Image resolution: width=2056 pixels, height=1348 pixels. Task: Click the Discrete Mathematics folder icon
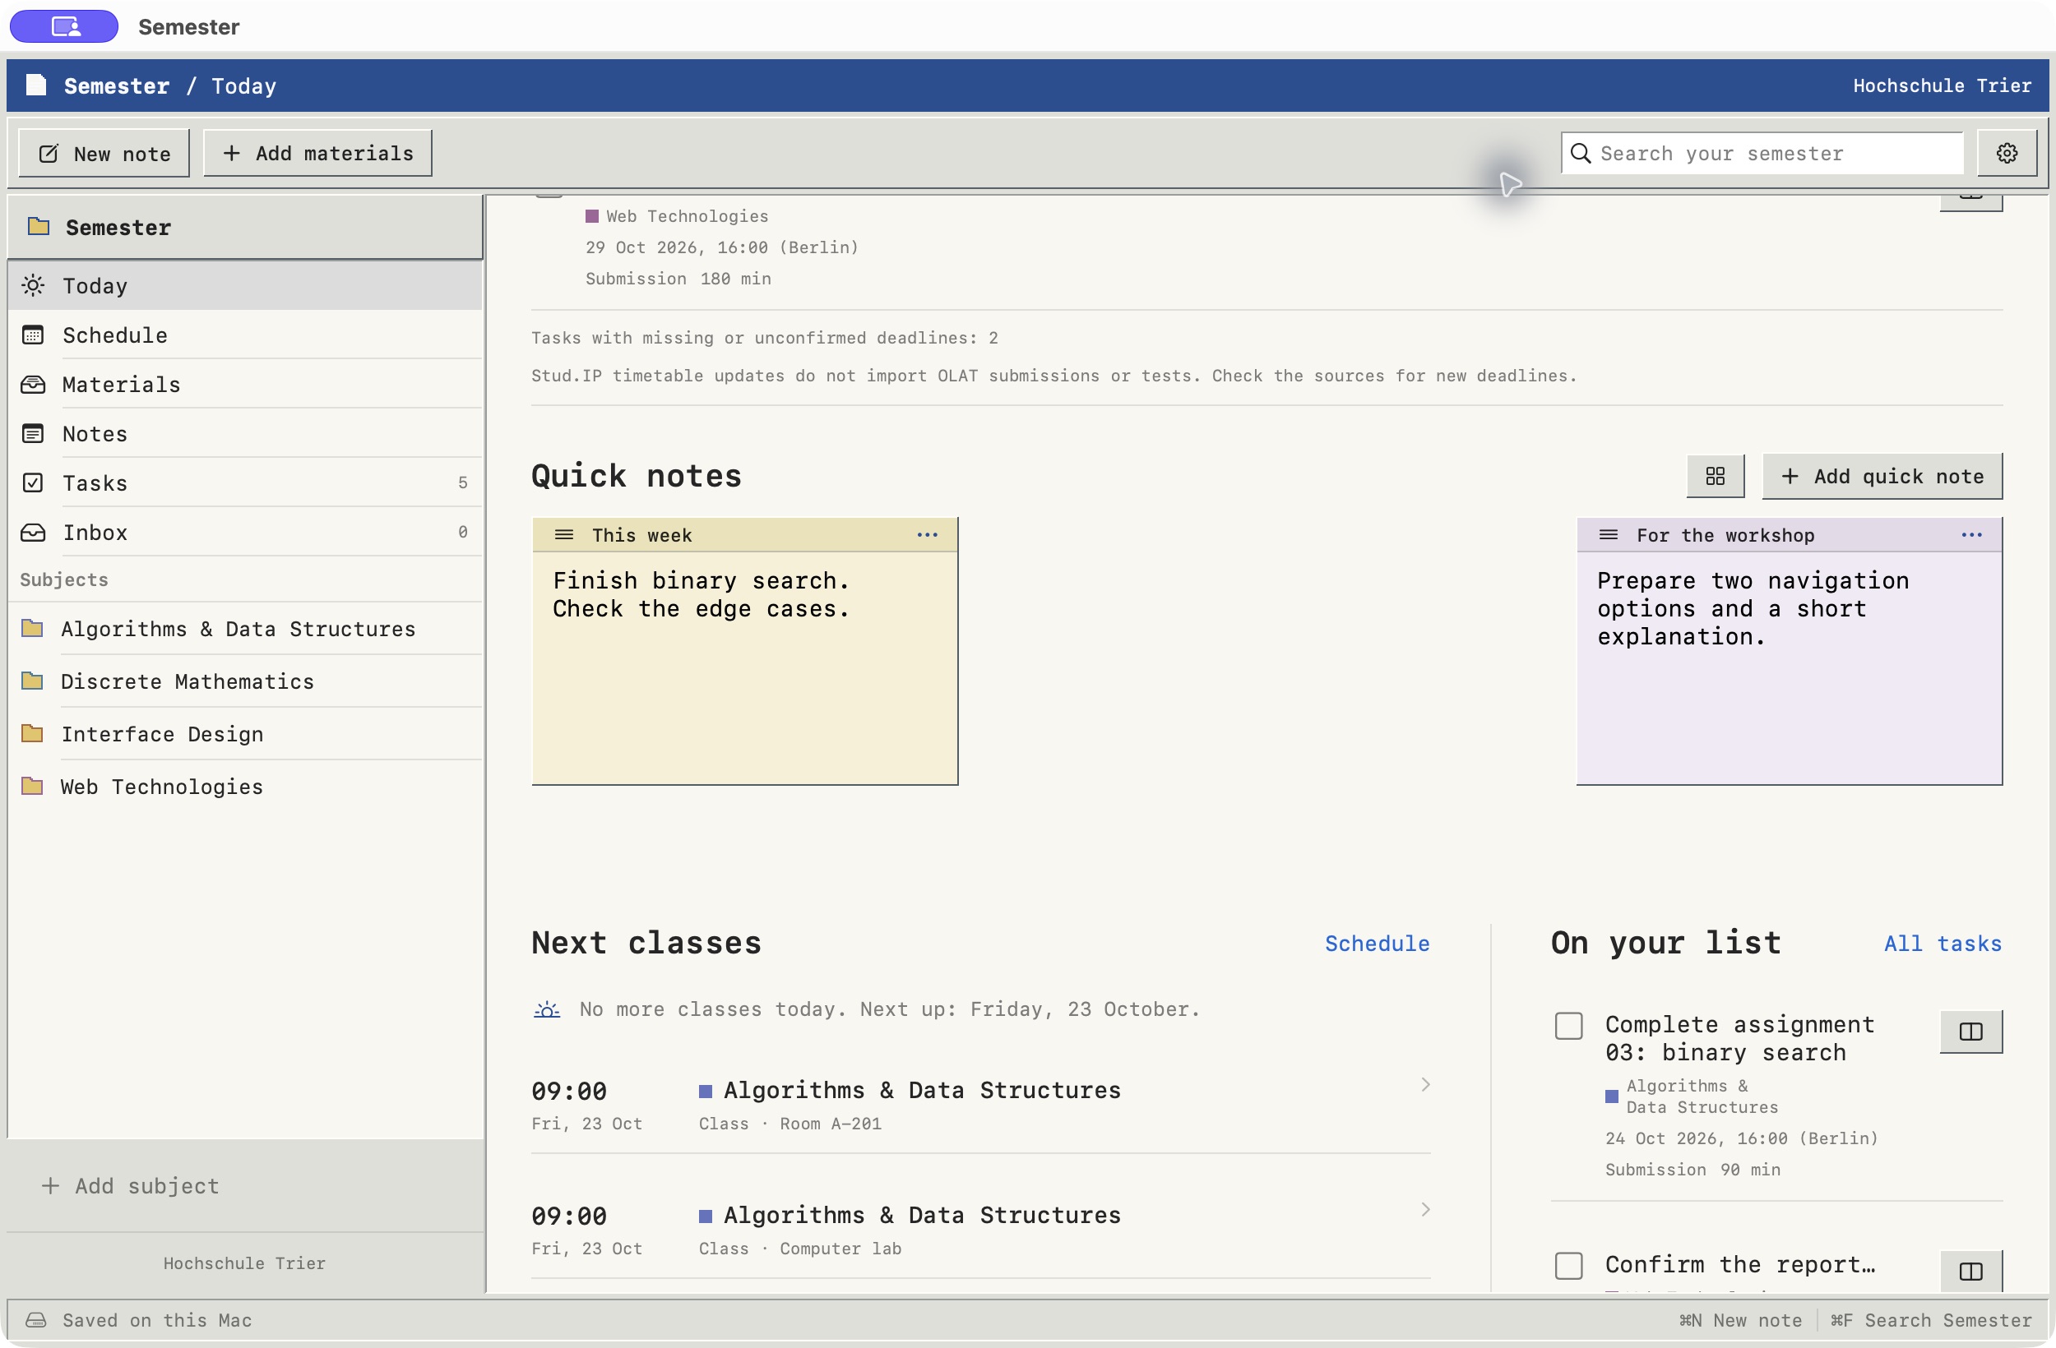[x=32, y=681]
